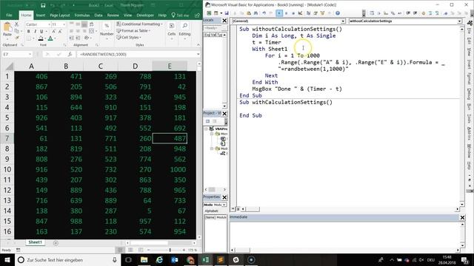Collapse the VBAProject tree node

click(206, 129)
